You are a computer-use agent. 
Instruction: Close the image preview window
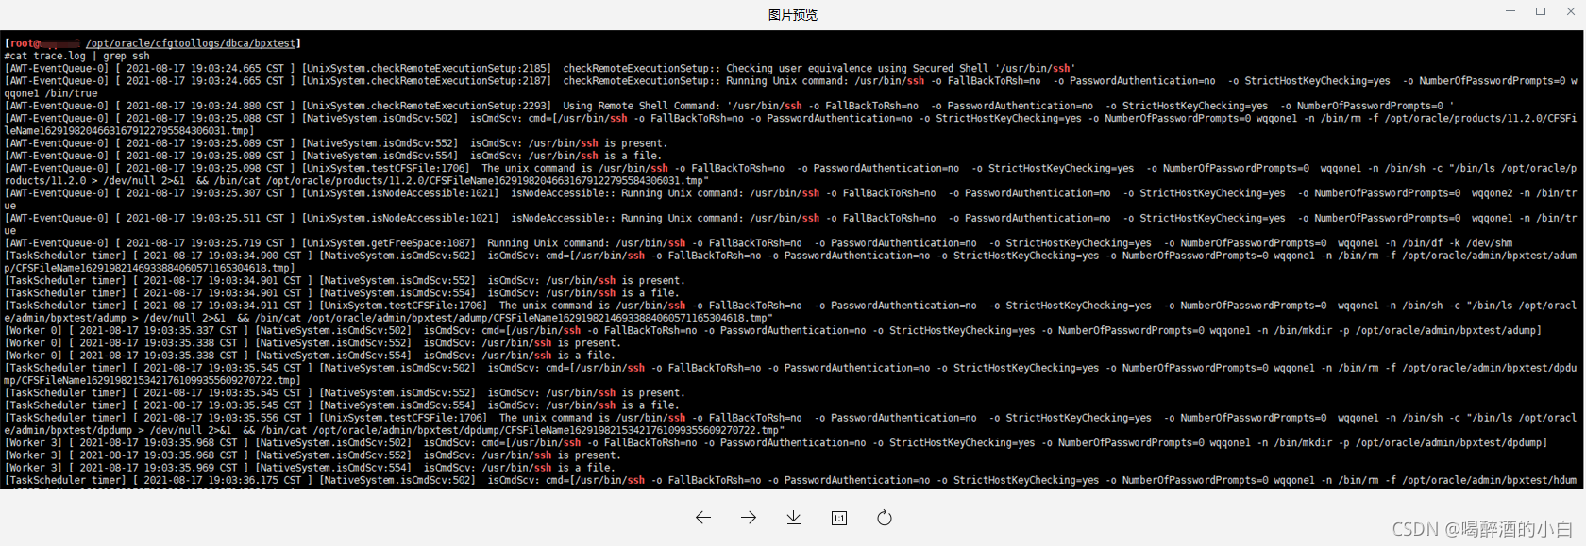point(1571,11)
